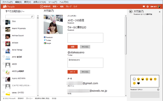Check the box for cakes contact
The height and width of the screenshot is (101, 163).
4,92
